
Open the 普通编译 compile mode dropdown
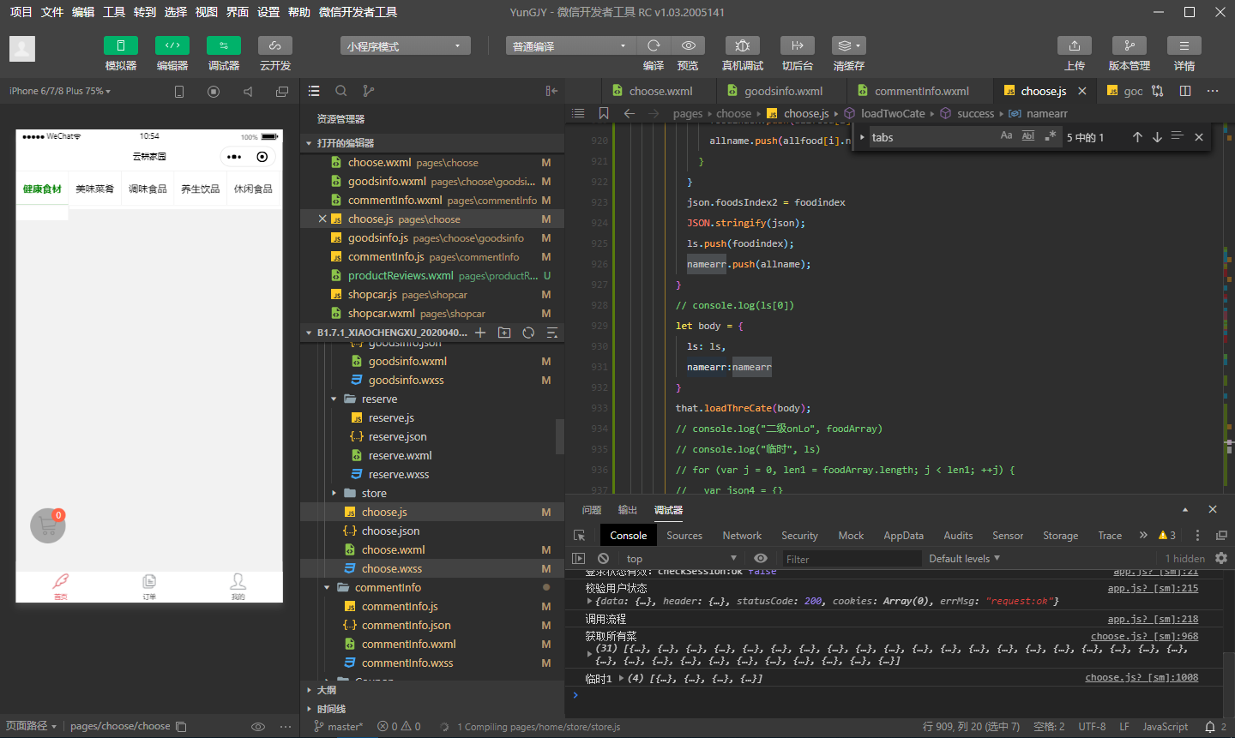pos(570,46)
